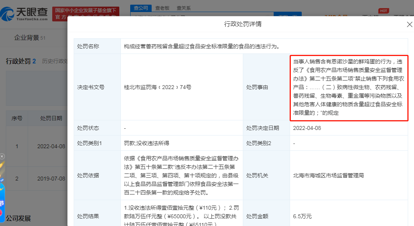Dismiss the floating promo with small X
The image size is (414, 226).
[2, 156]
